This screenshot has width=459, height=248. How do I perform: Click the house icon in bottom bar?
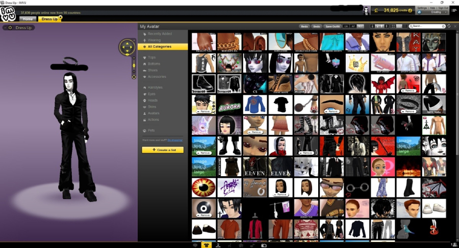point(241,245)
